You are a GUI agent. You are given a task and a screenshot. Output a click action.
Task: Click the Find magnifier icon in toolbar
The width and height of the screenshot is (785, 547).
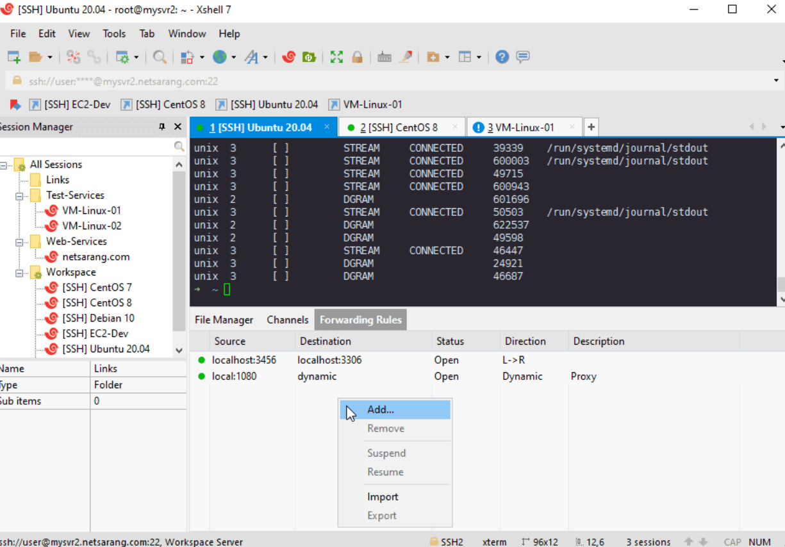160,57
